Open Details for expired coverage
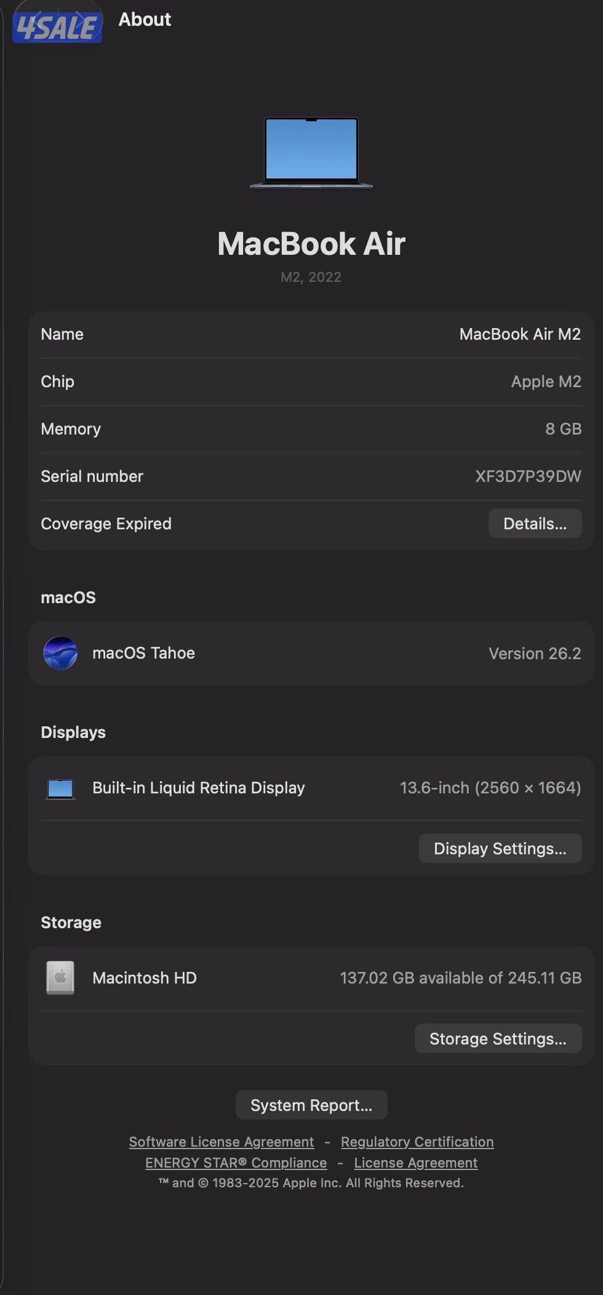Viewport: 603px width, 1295px height. click(535, 523)
